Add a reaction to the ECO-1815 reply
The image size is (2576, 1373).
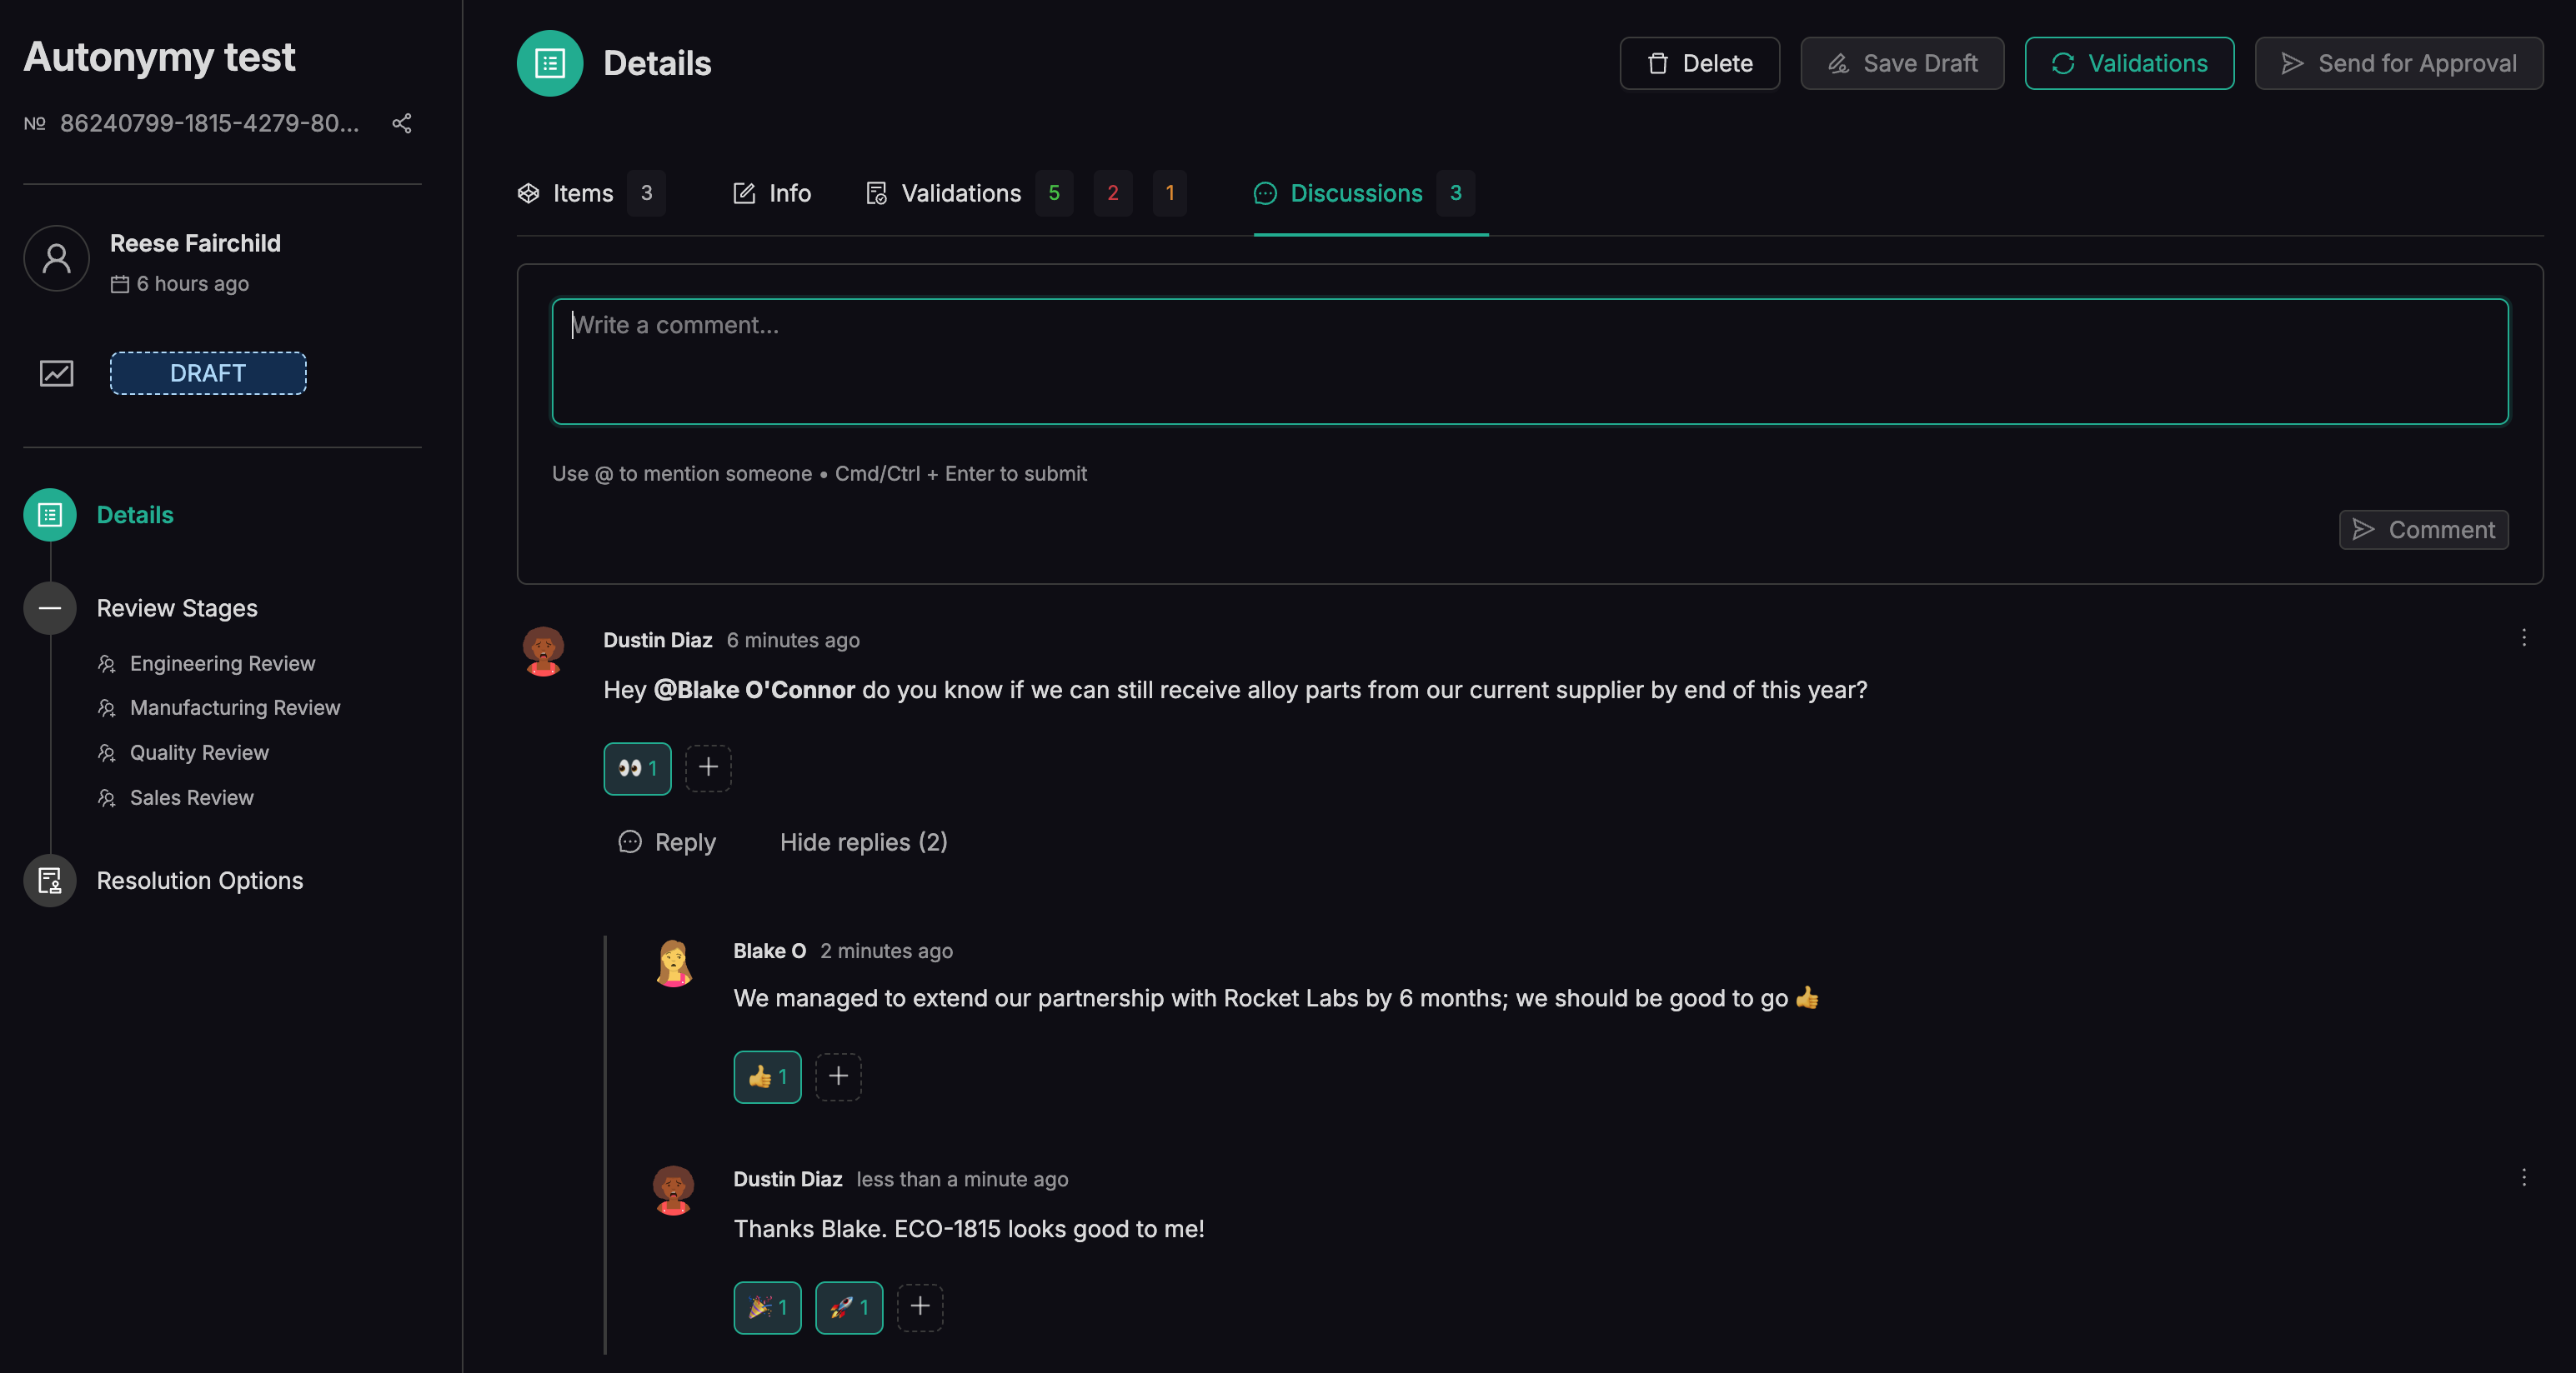click(919, 1306)
